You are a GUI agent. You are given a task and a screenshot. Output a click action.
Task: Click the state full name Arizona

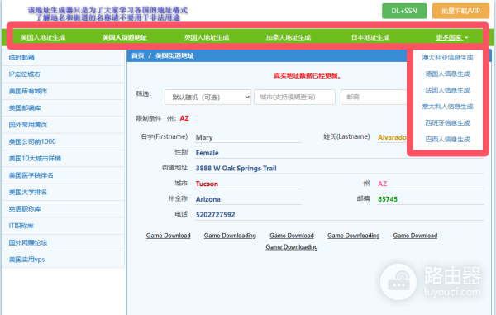point(207,199)
